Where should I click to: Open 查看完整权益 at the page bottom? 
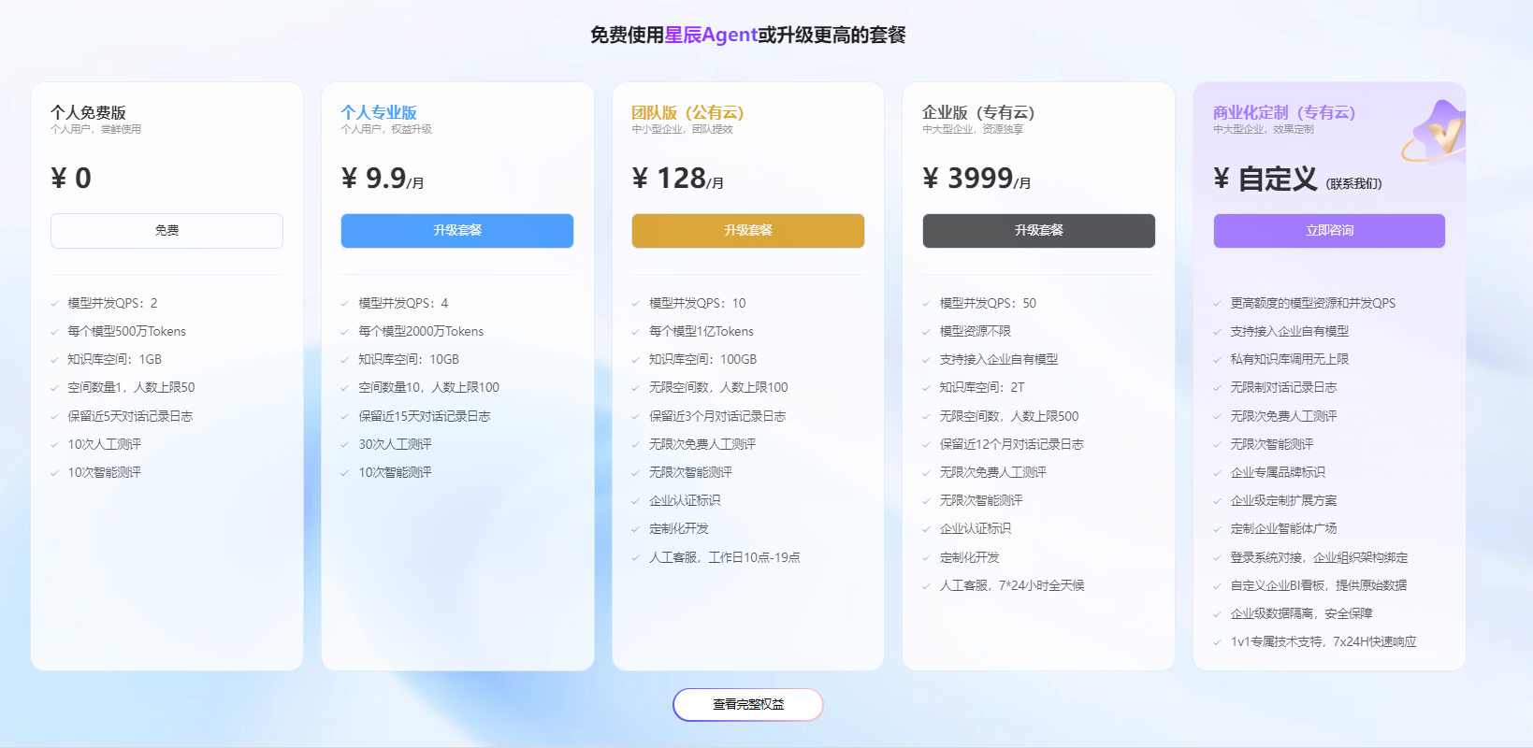click(x=748, y=705)
